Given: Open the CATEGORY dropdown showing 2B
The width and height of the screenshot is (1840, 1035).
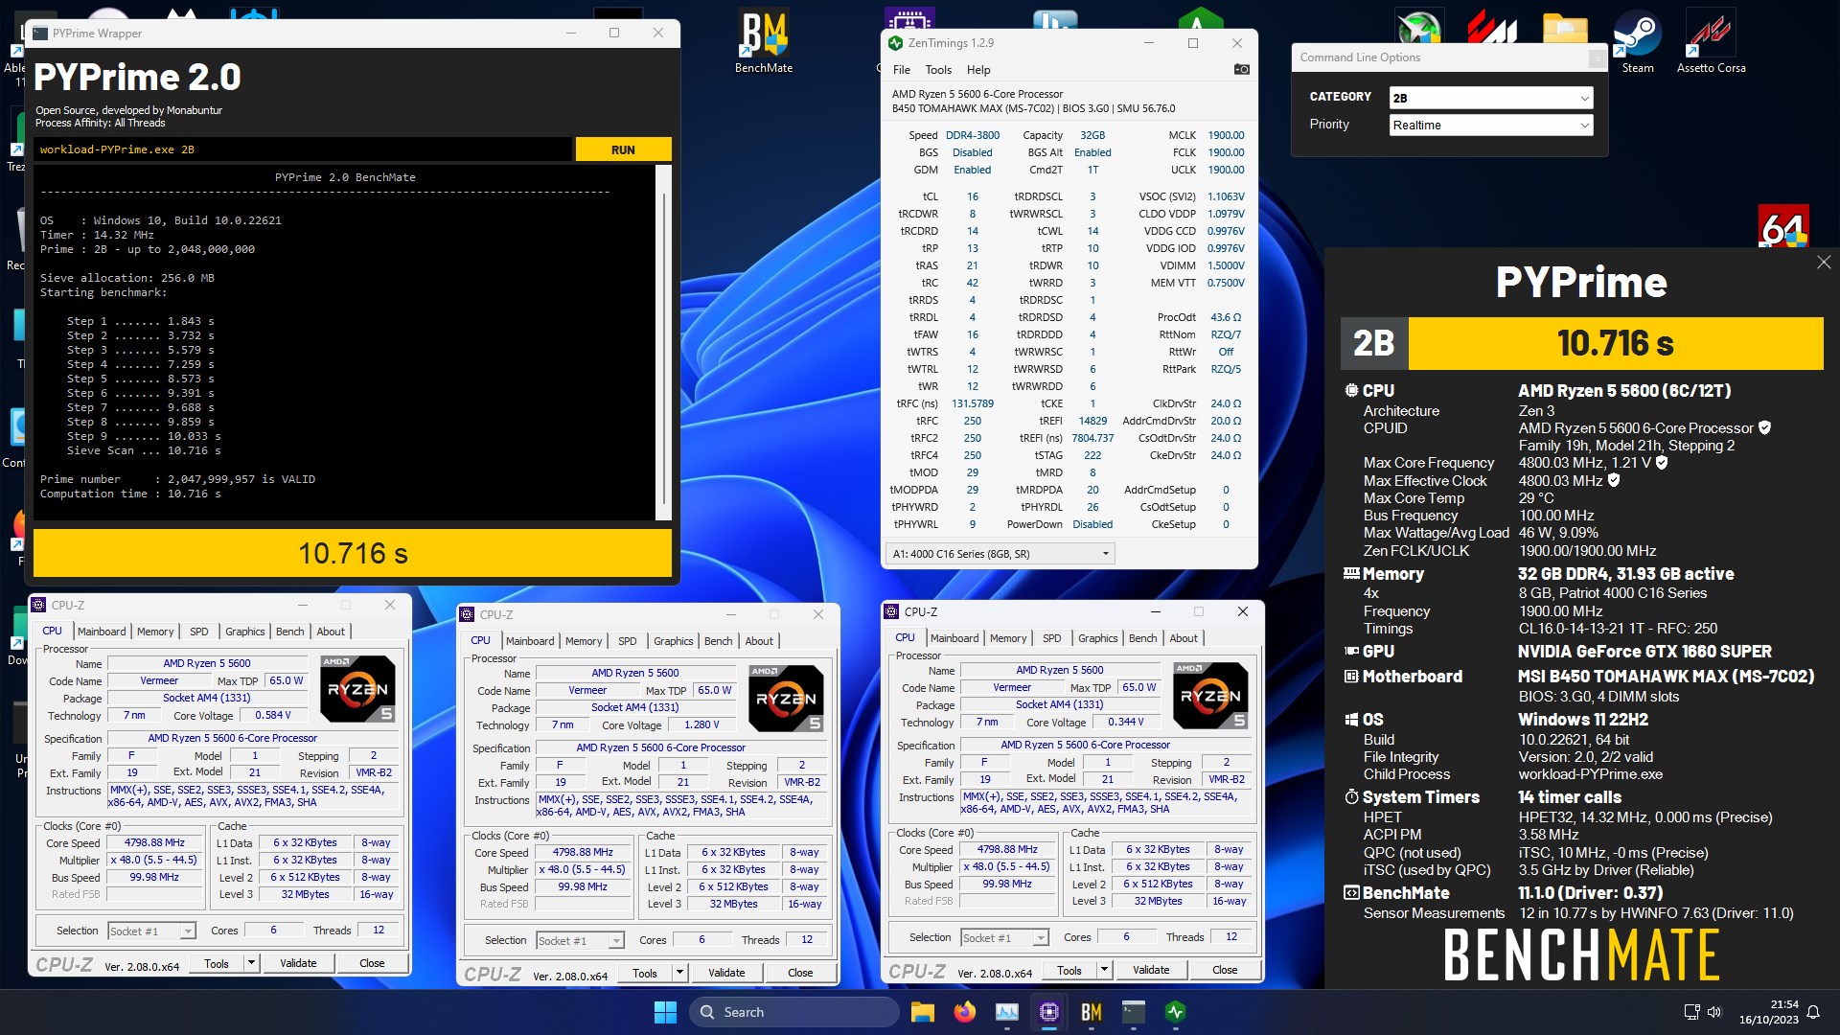Looking at the screenshot, I should 1491,98.
